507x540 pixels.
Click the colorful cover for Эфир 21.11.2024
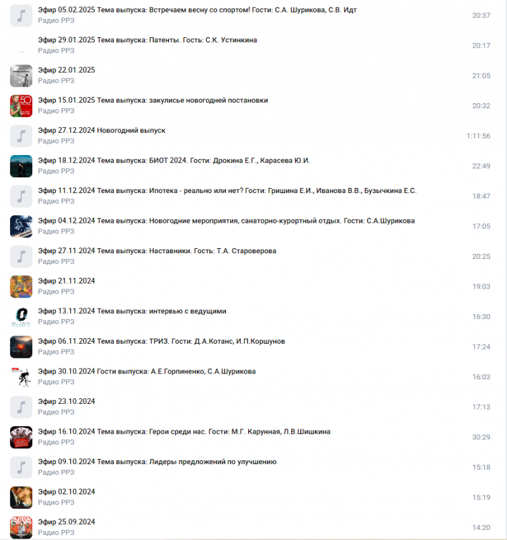click(21, 287)
